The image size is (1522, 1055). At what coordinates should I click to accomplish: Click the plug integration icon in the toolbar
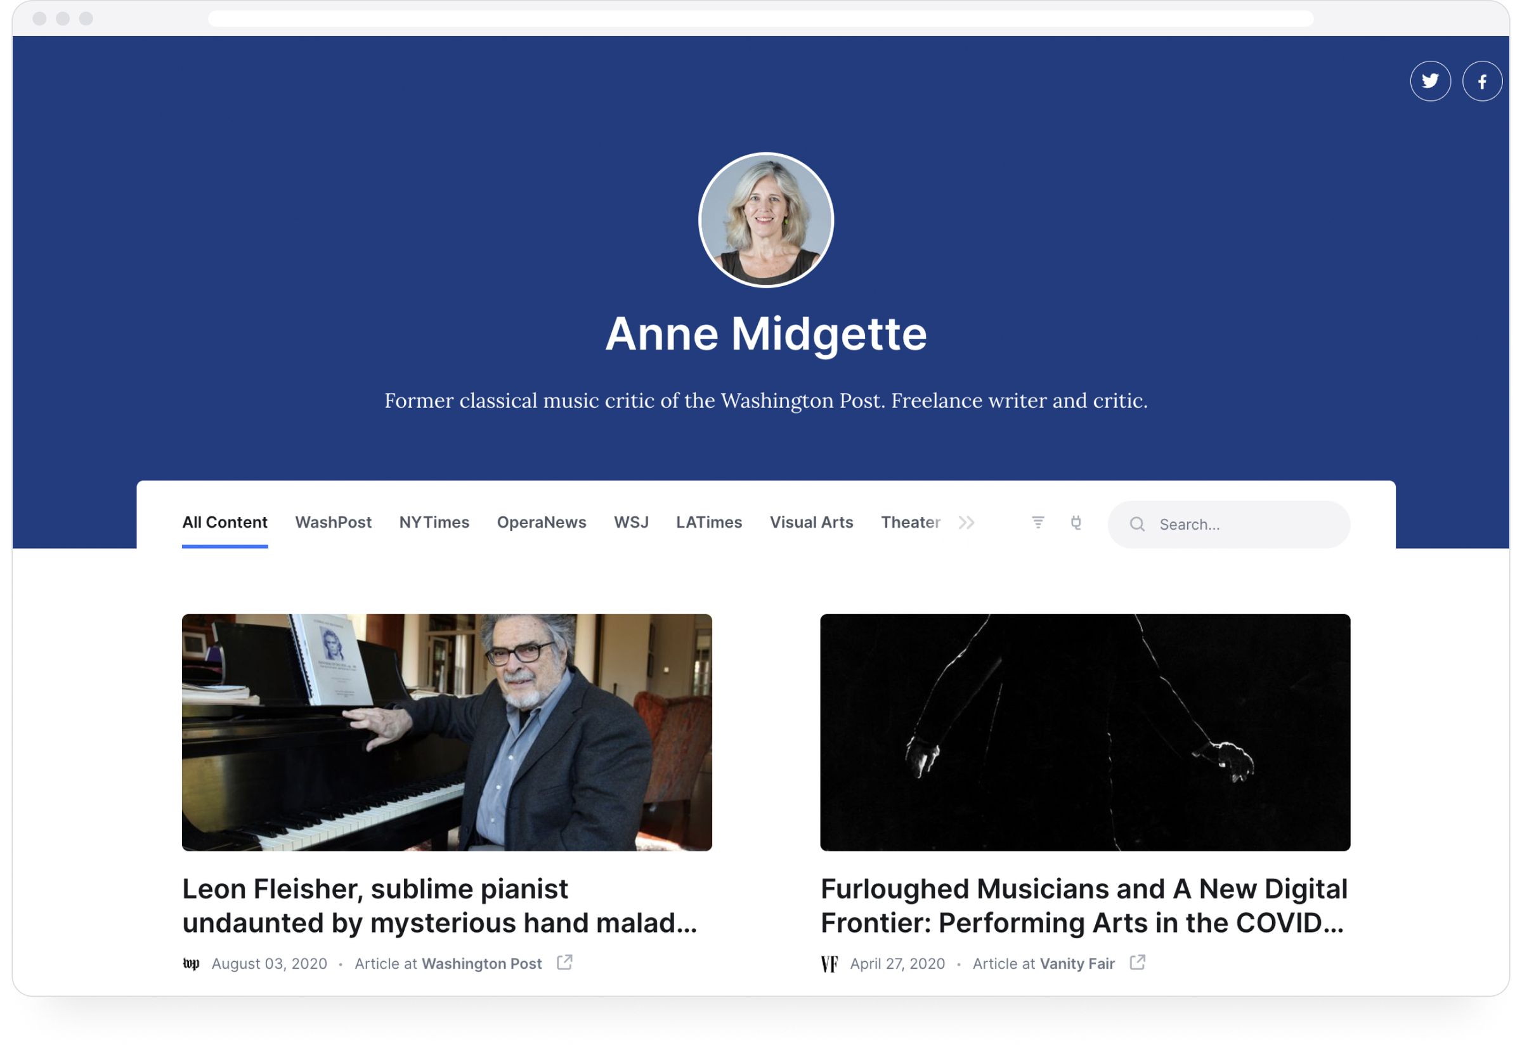point(1076,522)
